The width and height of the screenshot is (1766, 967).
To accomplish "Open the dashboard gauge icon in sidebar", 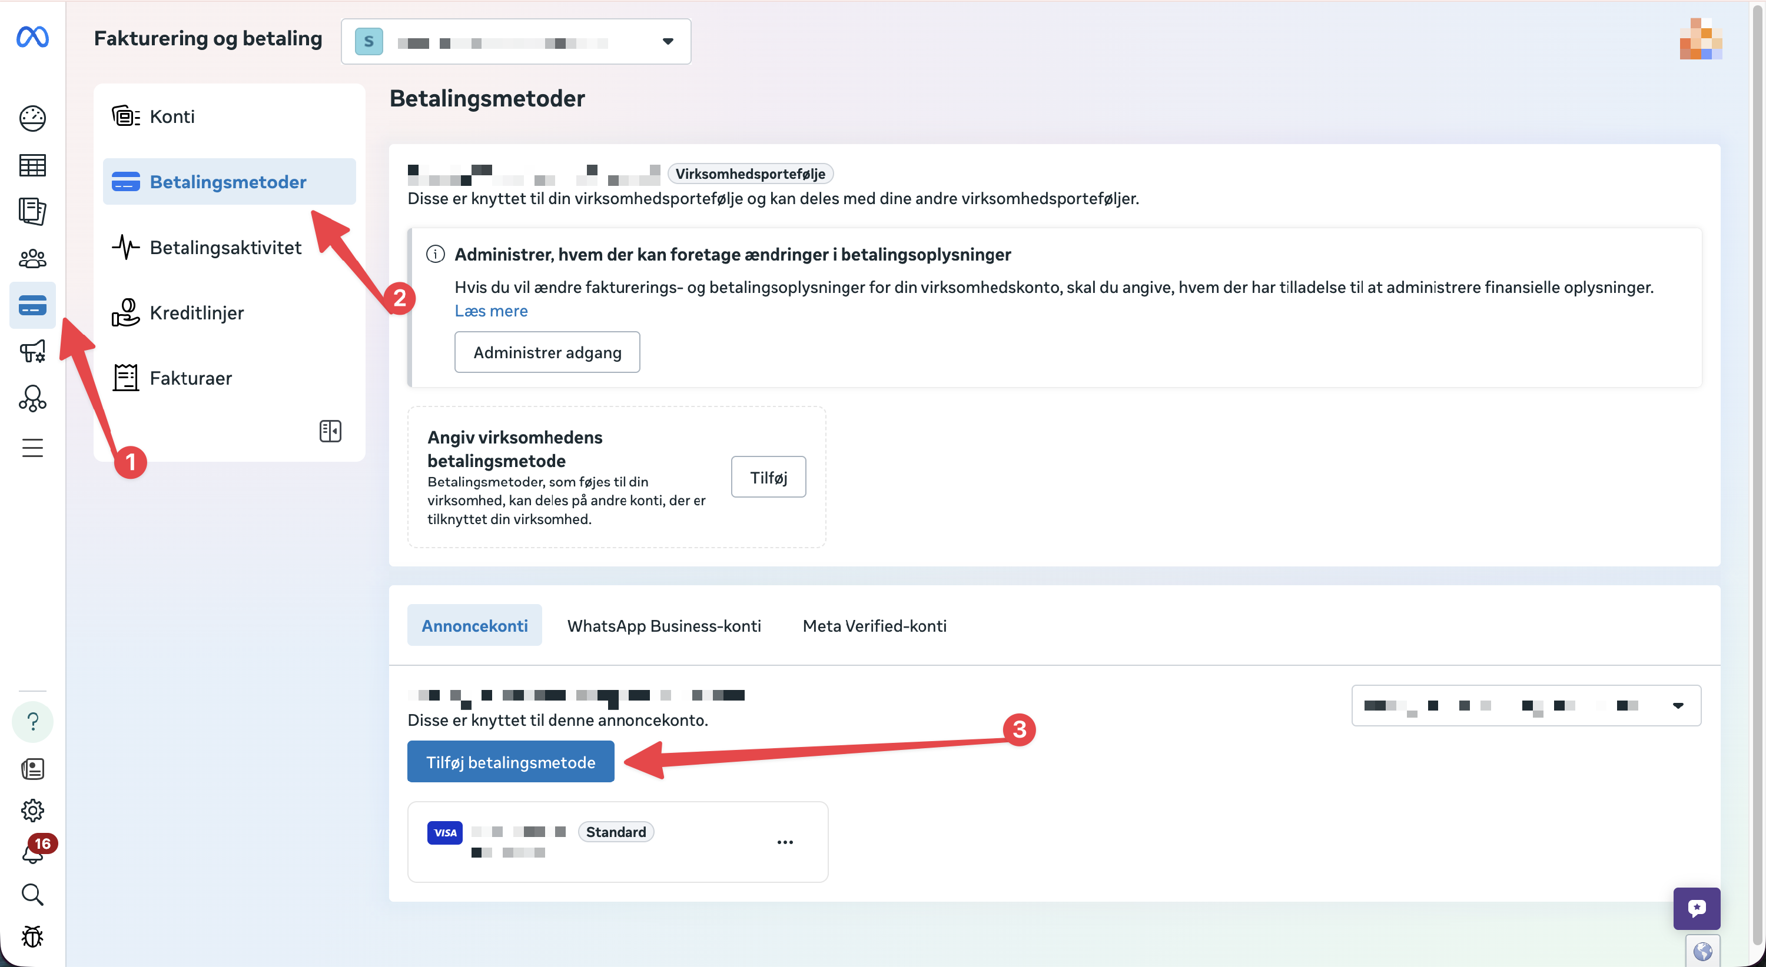I will click(x=32, y=118).
